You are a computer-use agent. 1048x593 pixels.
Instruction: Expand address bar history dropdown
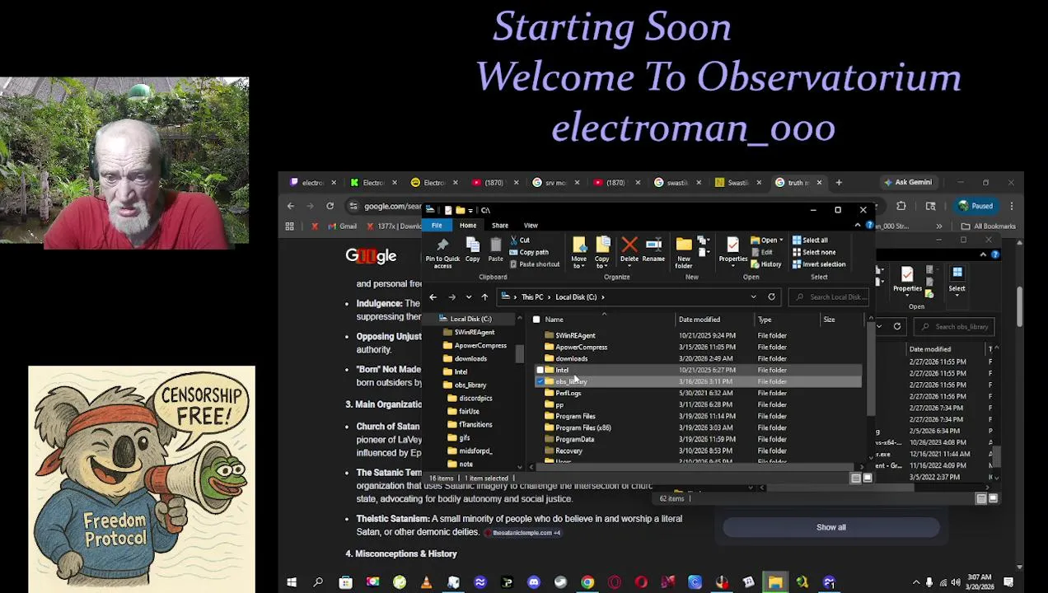pyautogui.click(x=753, y=297)
